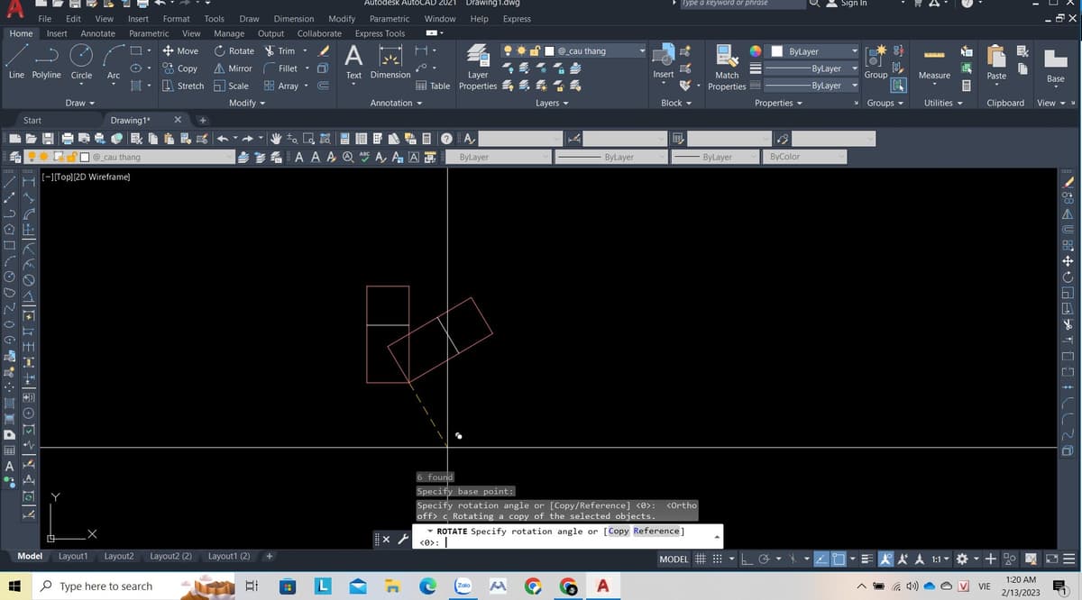Image resolution: width=1082 pixels, height=600 pixels.
Task: Add new drawing tab with plus button
Action: 203,120
